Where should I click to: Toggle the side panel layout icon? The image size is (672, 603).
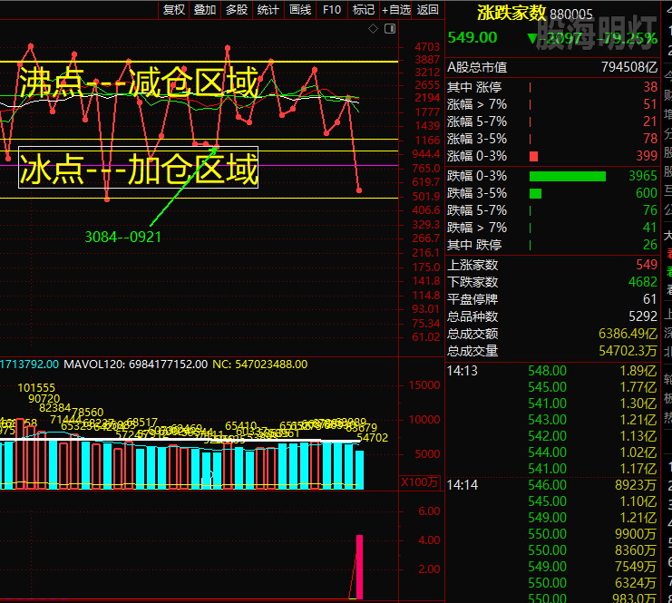[390, 29]
